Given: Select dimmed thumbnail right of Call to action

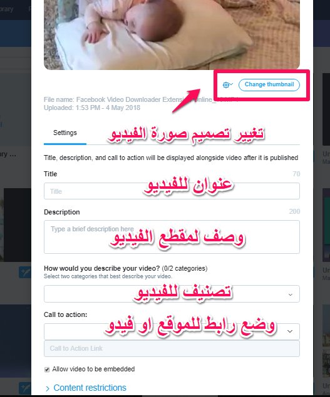Looking at the screenshot, I should (x=326, y=341).
